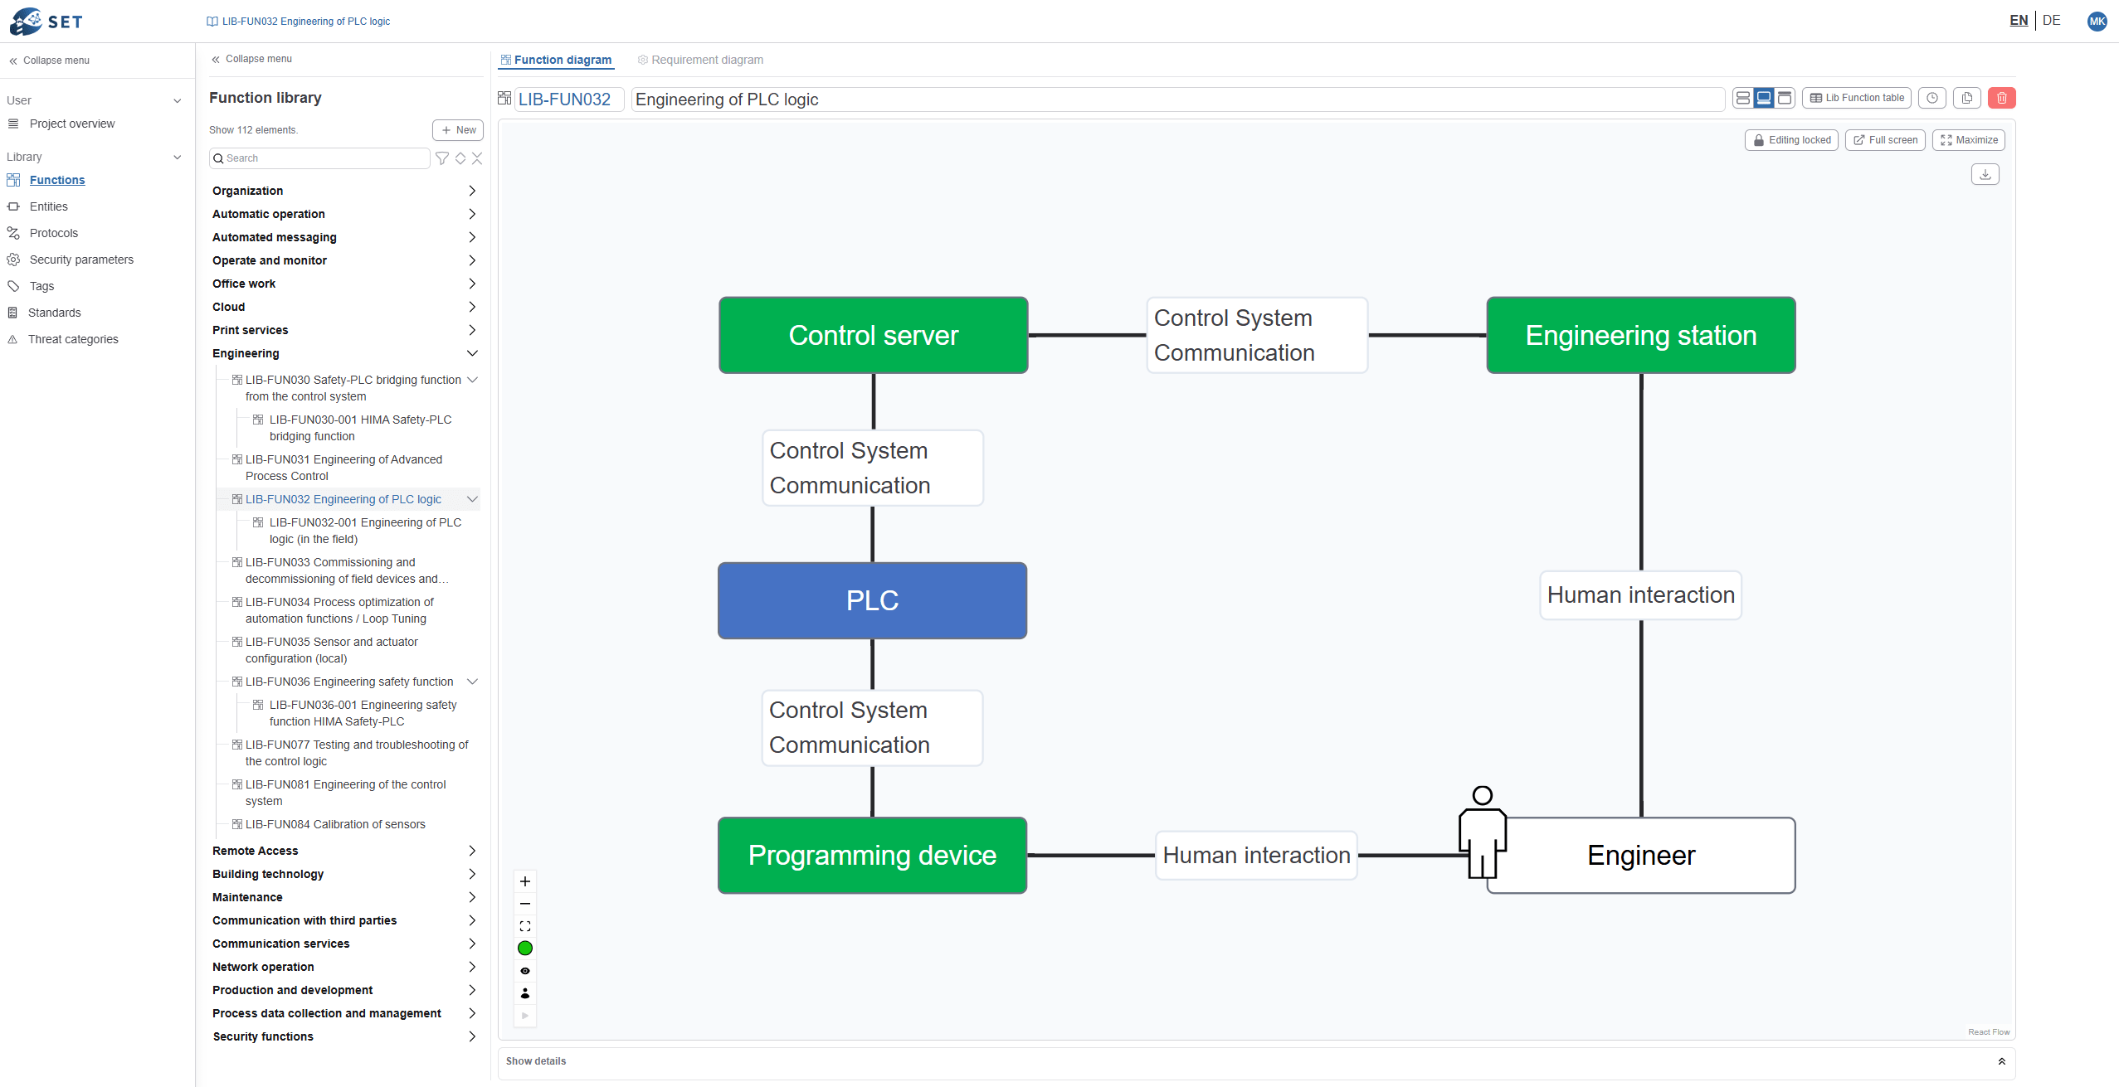Open the MK user avatar menu
This screenshot has width=2119, height=1087.
[2097, 22]
